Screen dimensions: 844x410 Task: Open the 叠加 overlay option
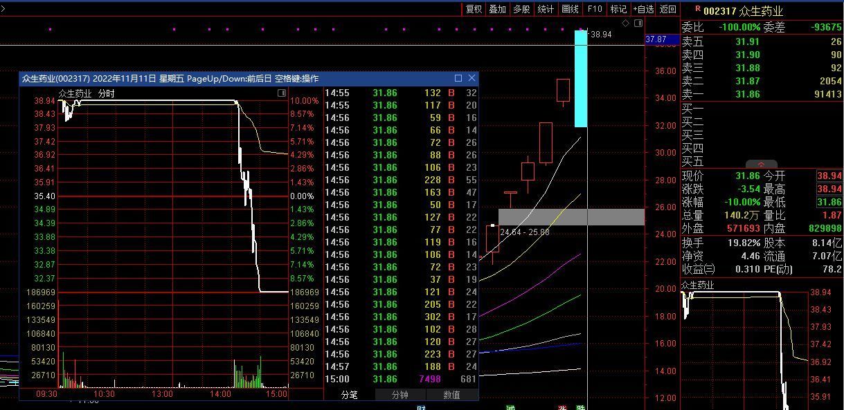coord(497,9)
